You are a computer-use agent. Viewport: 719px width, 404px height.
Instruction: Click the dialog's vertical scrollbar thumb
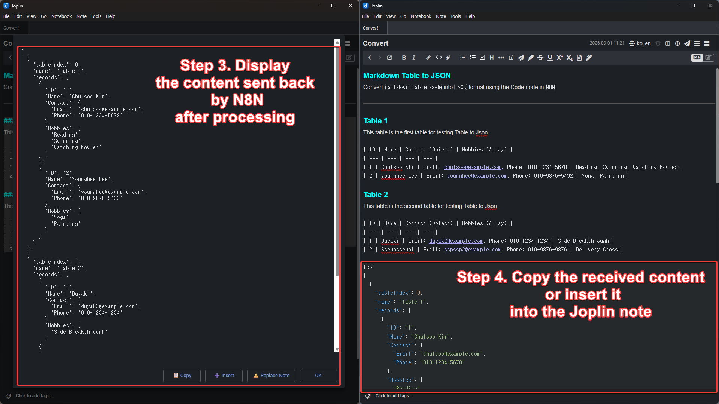(337, 161)
